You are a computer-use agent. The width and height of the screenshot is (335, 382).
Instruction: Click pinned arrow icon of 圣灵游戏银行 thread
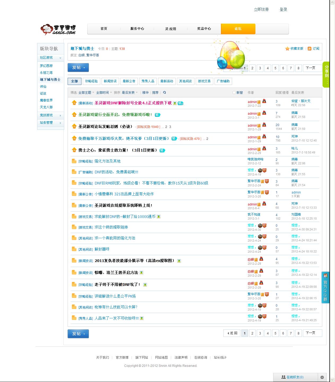pyautogui.click(x=74, y=114)
